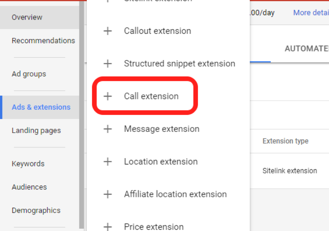Click the plus icon beside Structured snippet extension
Screen dimensions: 329x231
[107, 64]
